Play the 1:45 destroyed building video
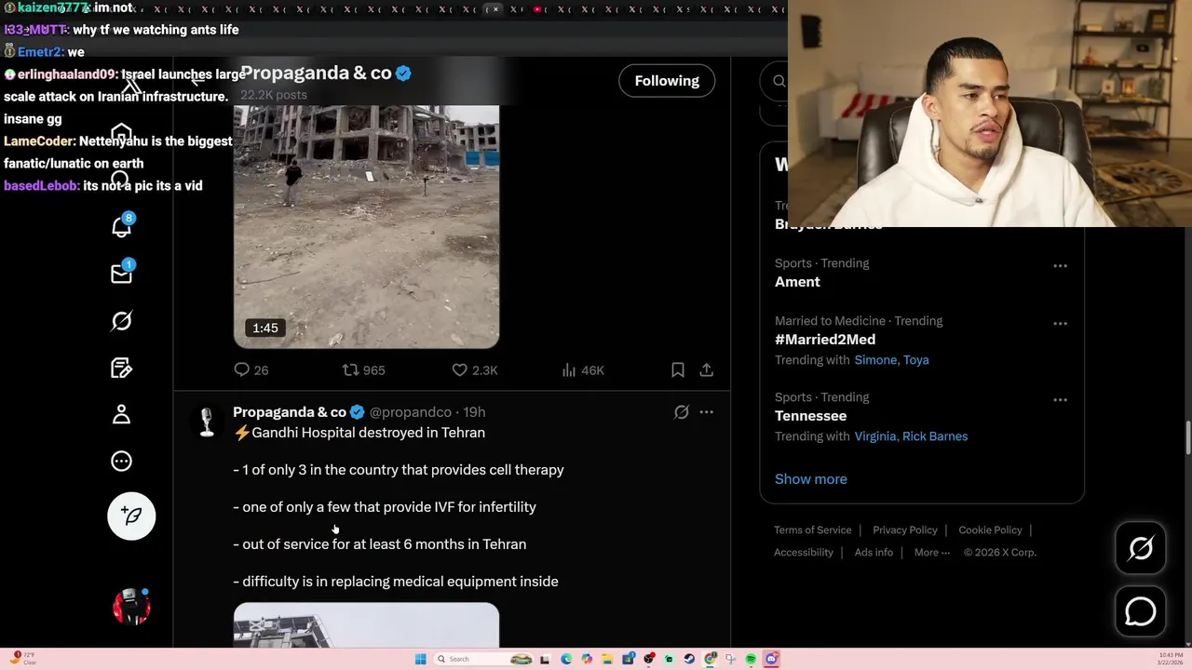 coord(366,227)
